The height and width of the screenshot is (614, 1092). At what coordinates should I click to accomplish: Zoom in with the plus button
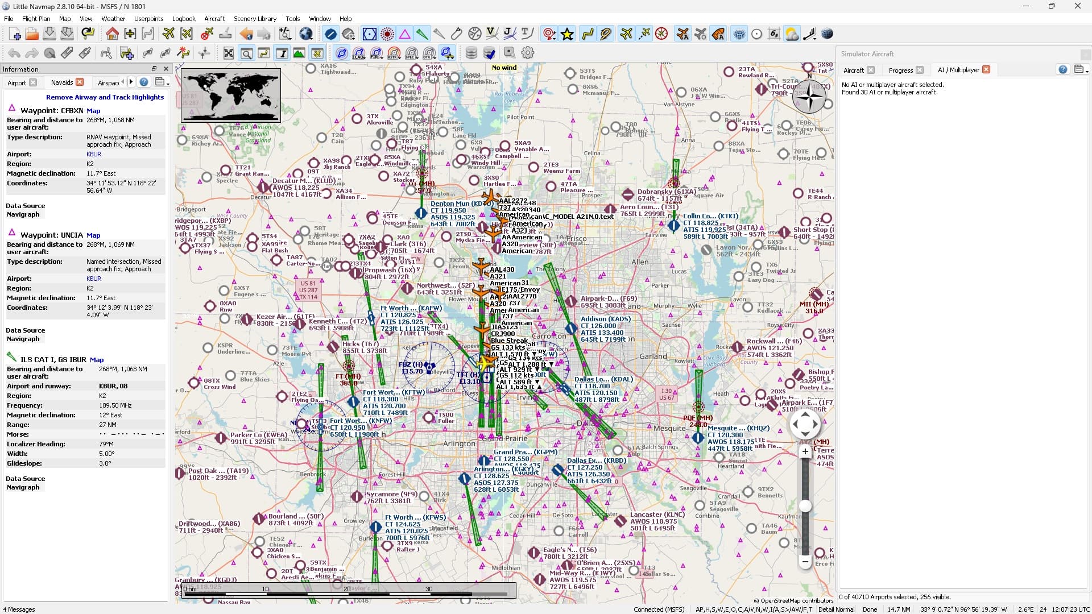[805, 451]
